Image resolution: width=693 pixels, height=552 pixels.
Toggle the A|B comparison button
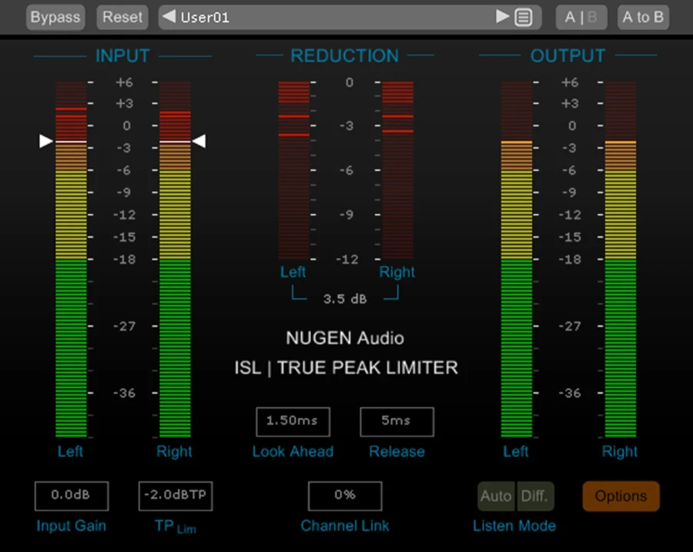(x=581, y=17)
